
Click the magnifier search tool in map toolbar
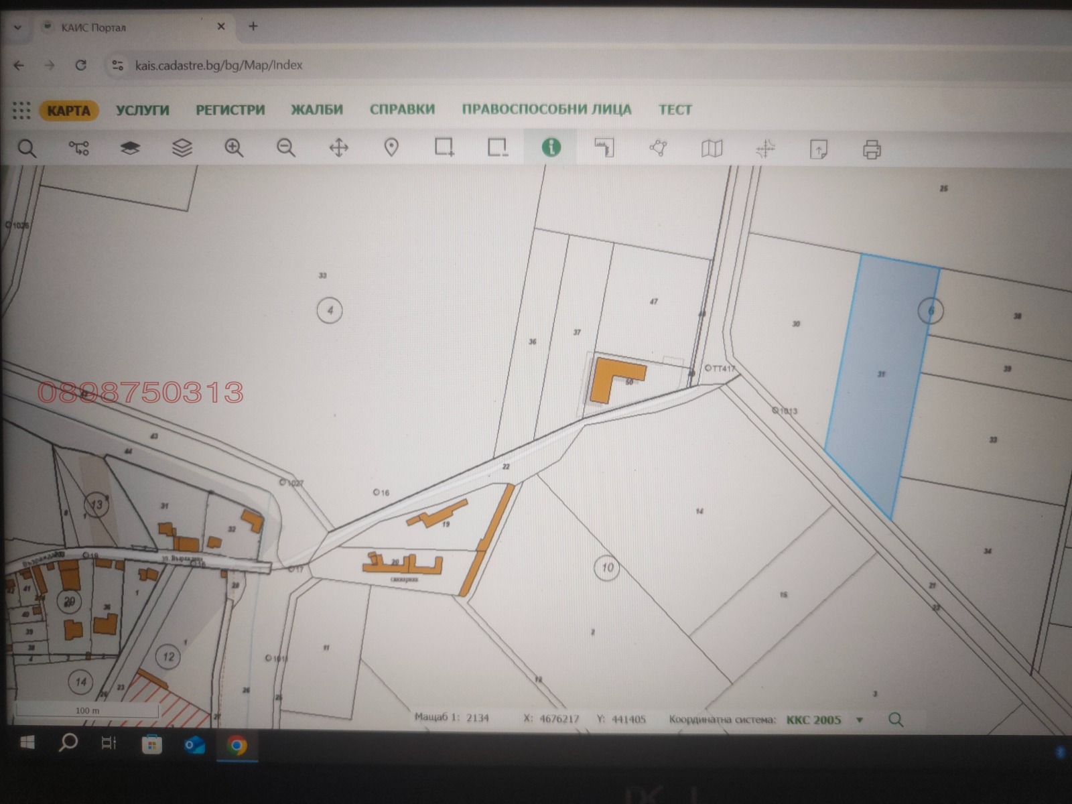point(27,148)
